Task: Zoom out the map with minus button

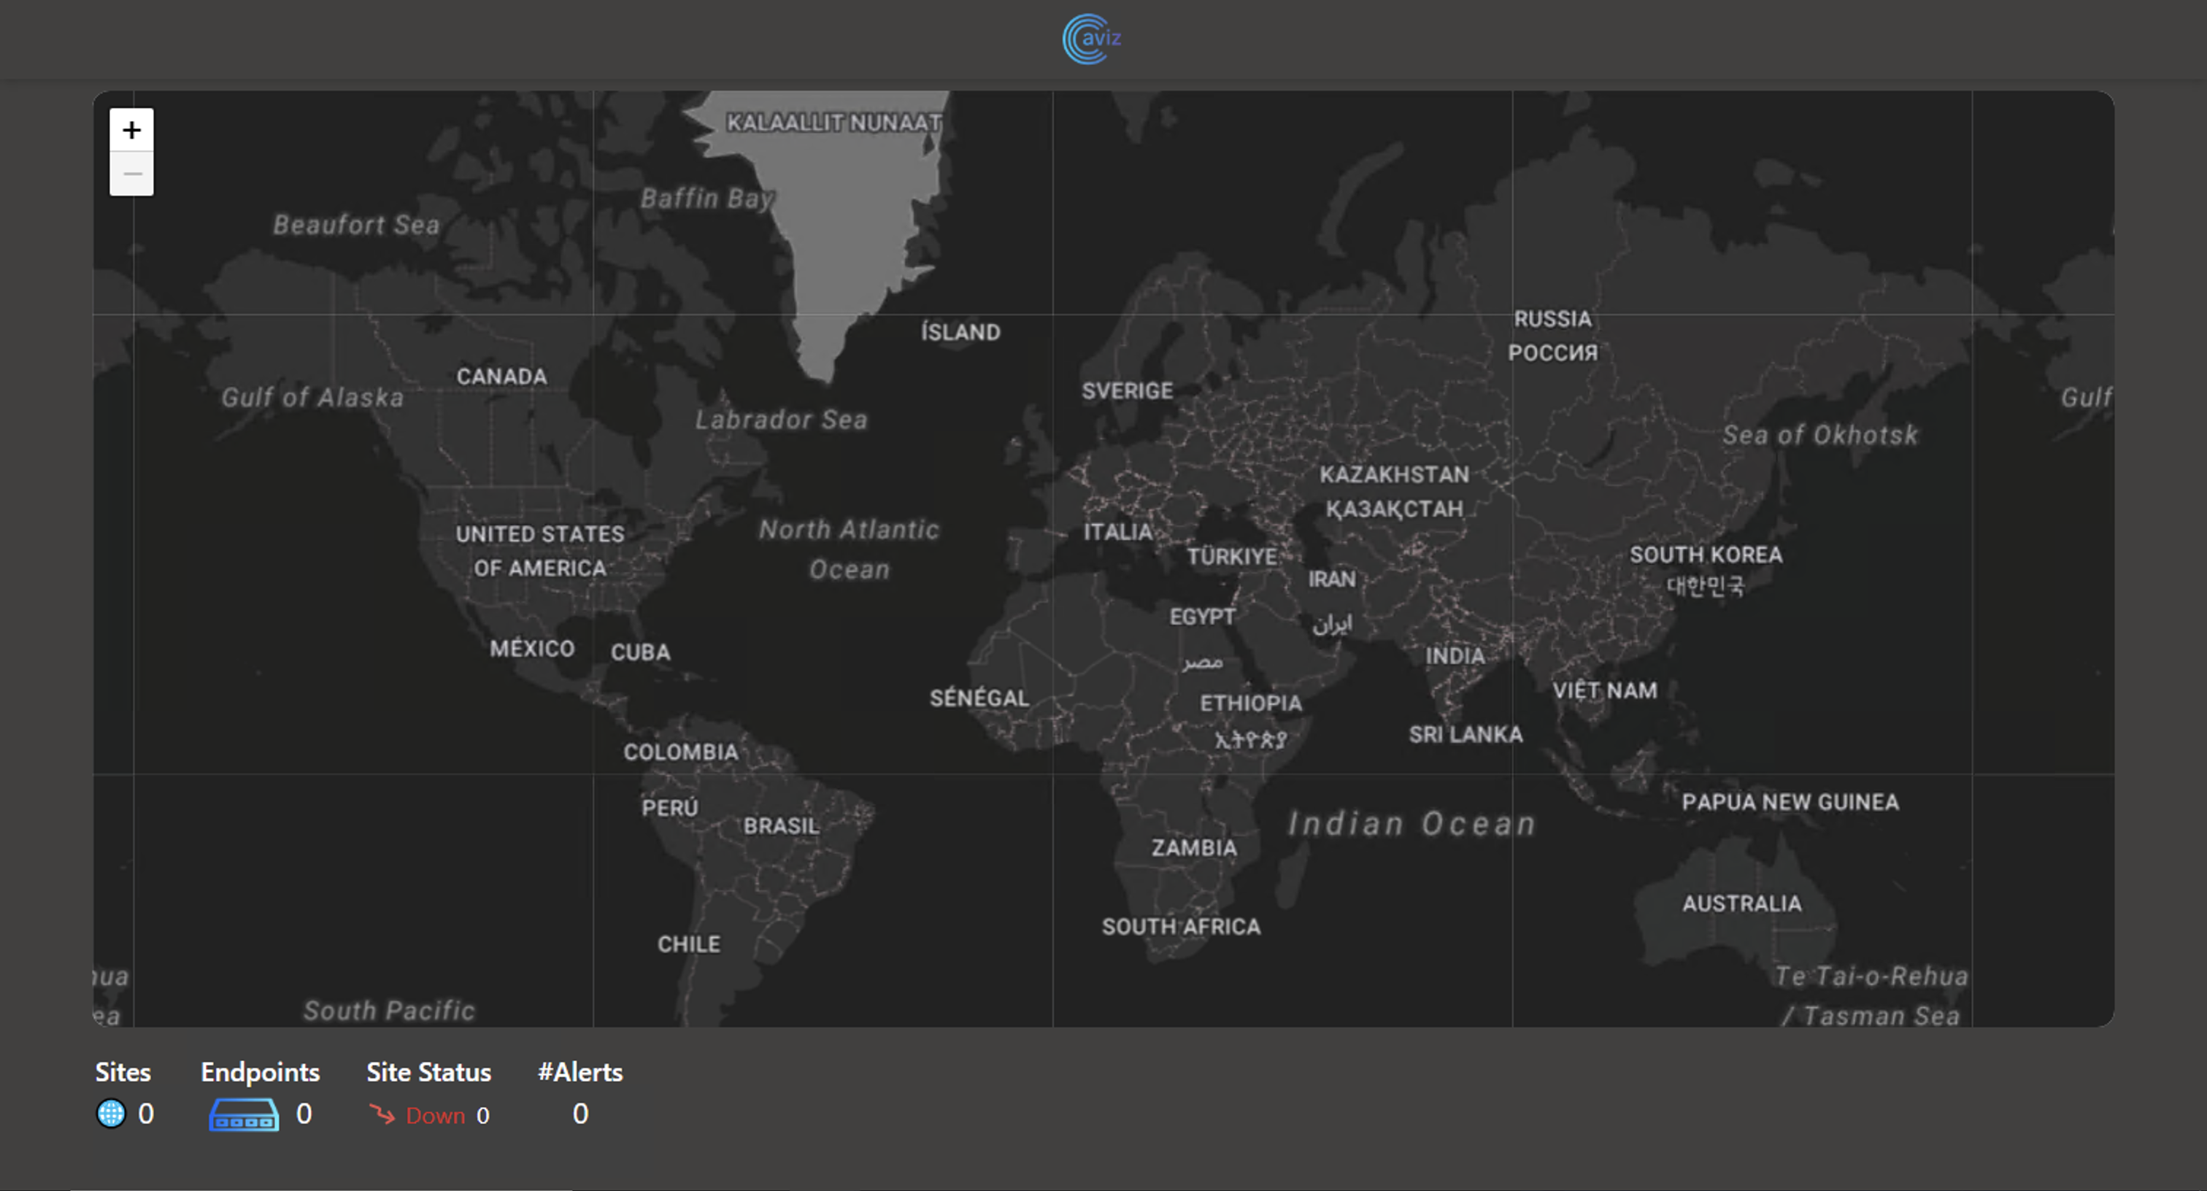Action: pos(132,175)
